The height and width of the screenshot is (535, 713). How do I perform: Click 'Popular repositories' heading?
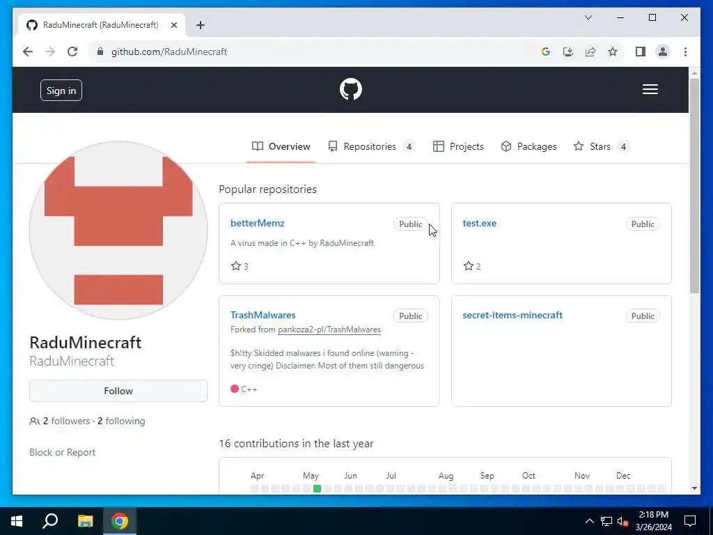pyautogui.click(x=268, y=189)
